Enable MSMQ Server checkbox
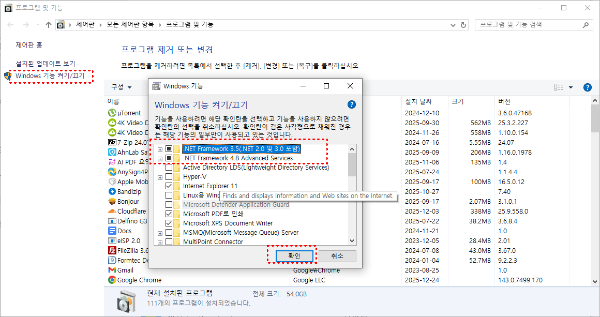The image size is (600, 317). (x=169, y=233)
